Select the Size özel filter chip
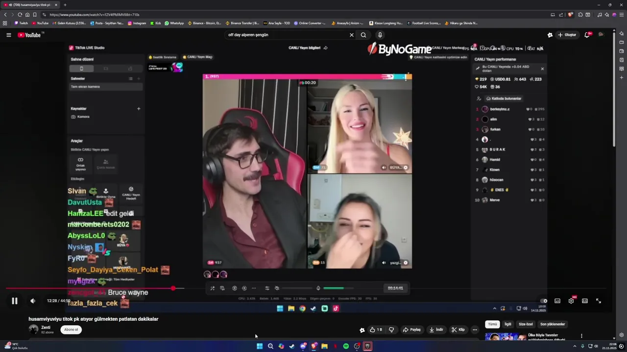Image resolution: width=627 pixels, height=352 pixels. pos(526,325)
